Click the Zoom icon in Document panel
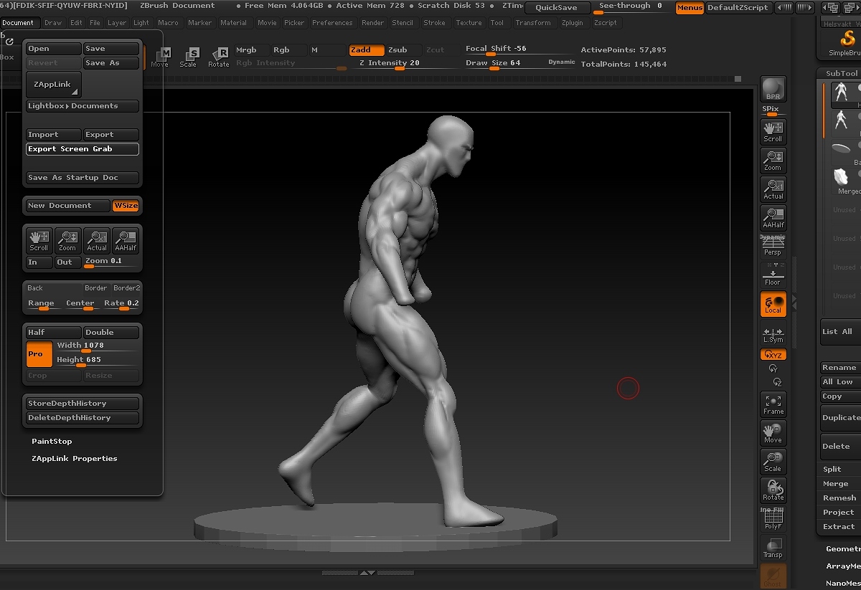Image resolution: width=861 pixels, height=590 pixels. click(67, 240)
